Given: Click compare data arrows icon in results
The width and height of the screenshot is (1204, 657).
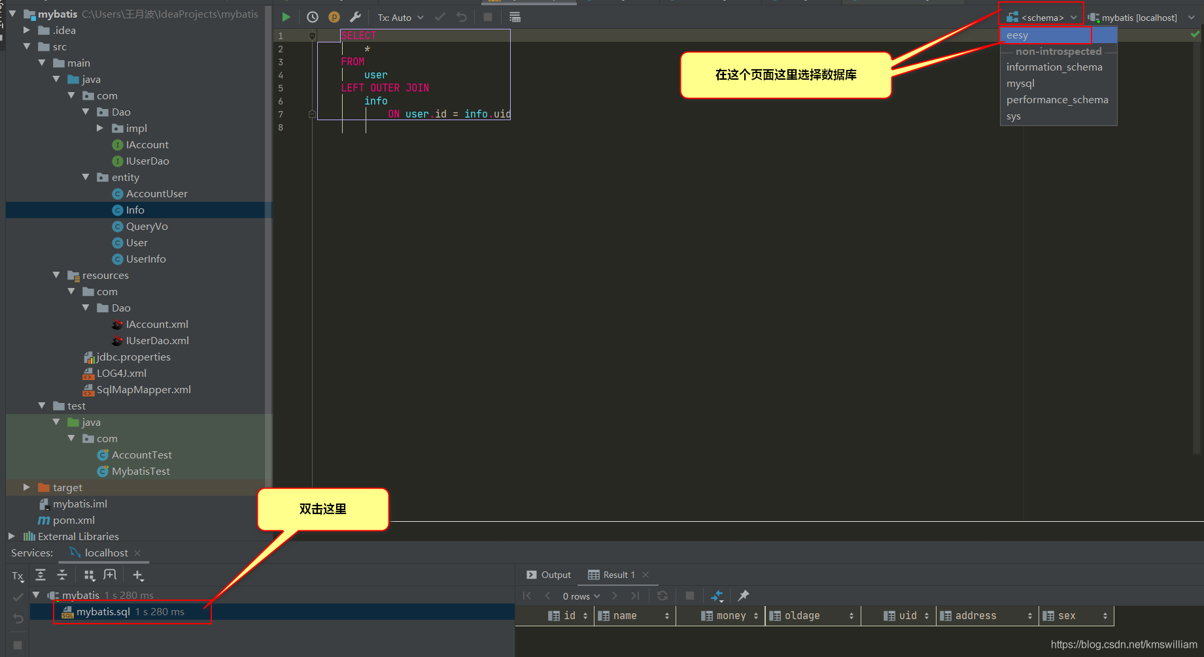Looking at the screenshot, I should pos(717,596).
